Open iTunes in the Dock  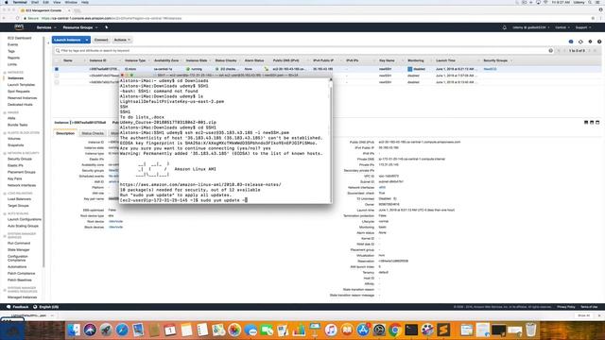331,330
